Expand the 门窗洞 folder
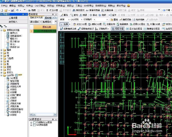The height and width of the screenshot is (137, 172). [x=1, y=59]
